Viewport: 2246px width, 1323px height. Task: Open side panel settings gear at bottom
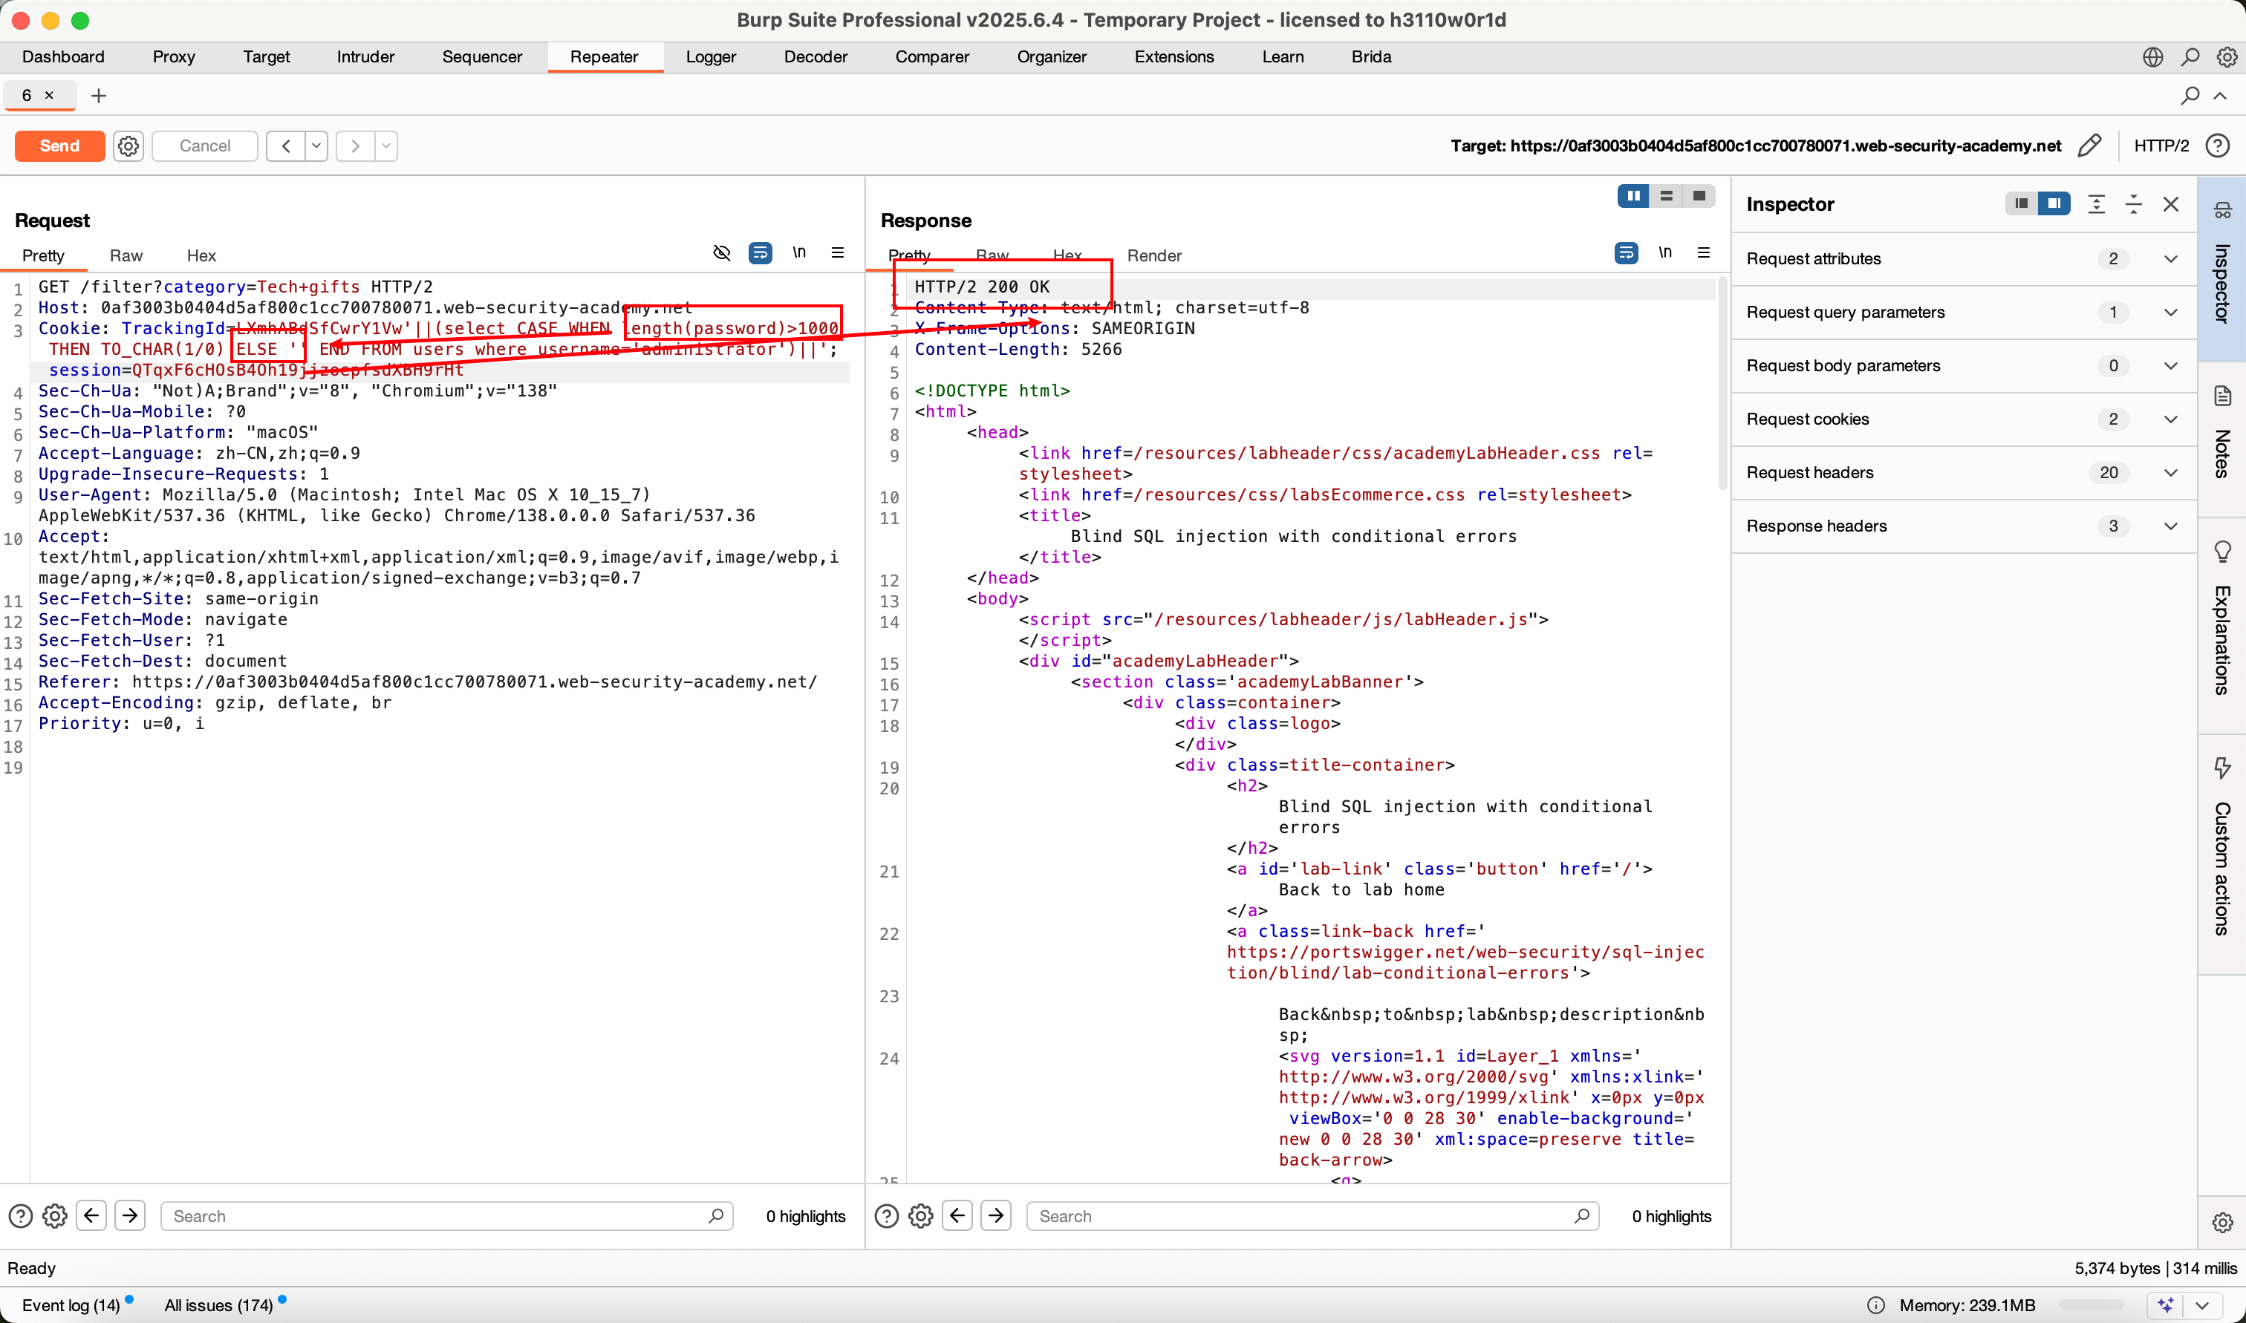(x=2222, y=1222)
